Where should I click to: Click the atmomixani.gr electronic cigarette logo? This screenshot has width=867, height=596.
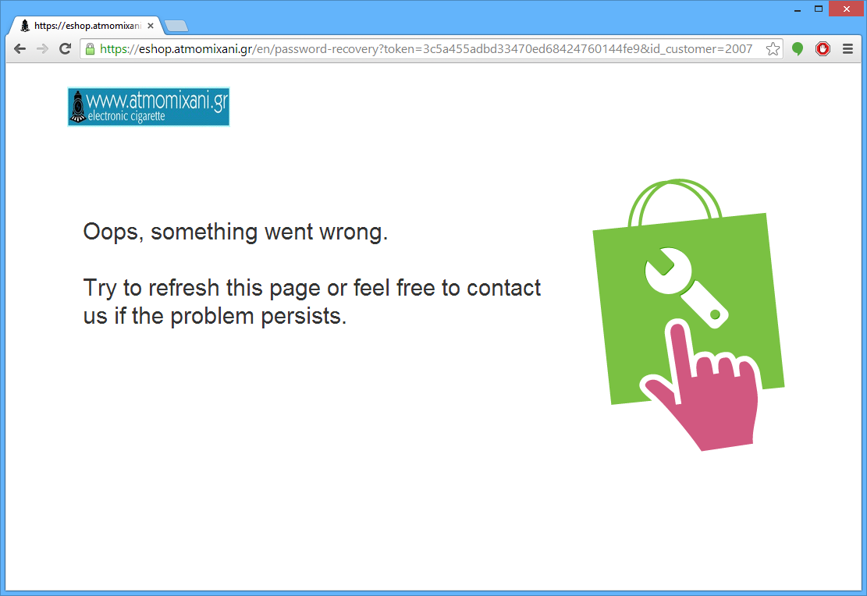(148, 107)
